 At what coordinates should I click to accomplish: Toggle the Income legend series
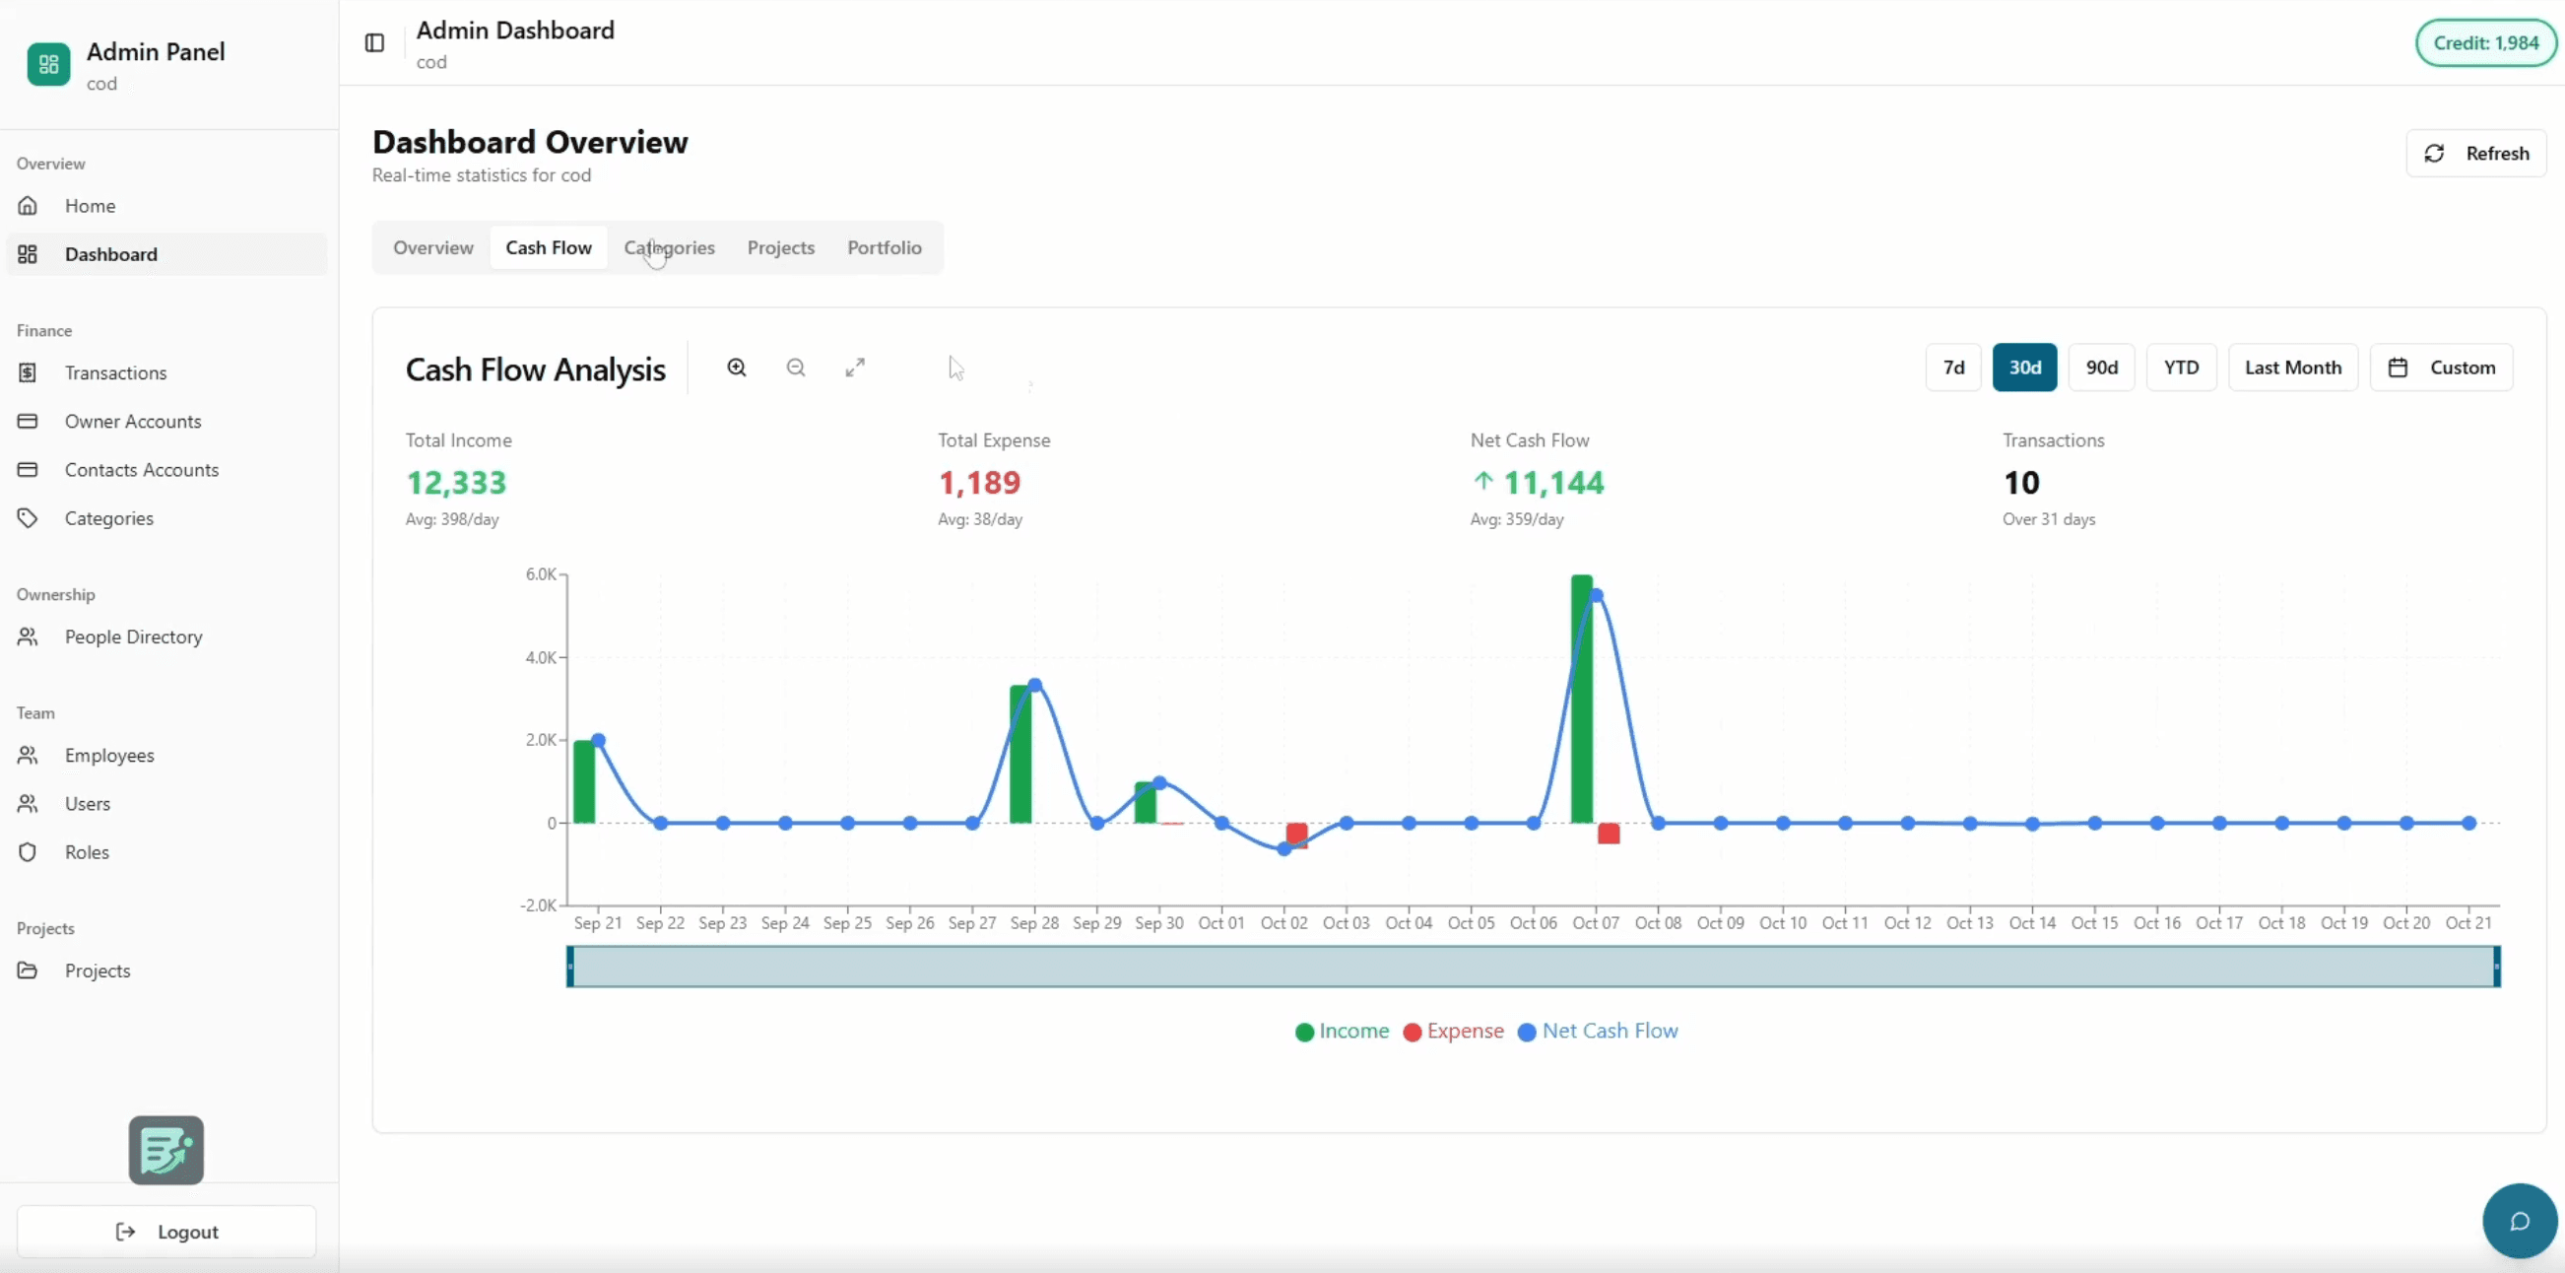(x=1343, y=1031)
